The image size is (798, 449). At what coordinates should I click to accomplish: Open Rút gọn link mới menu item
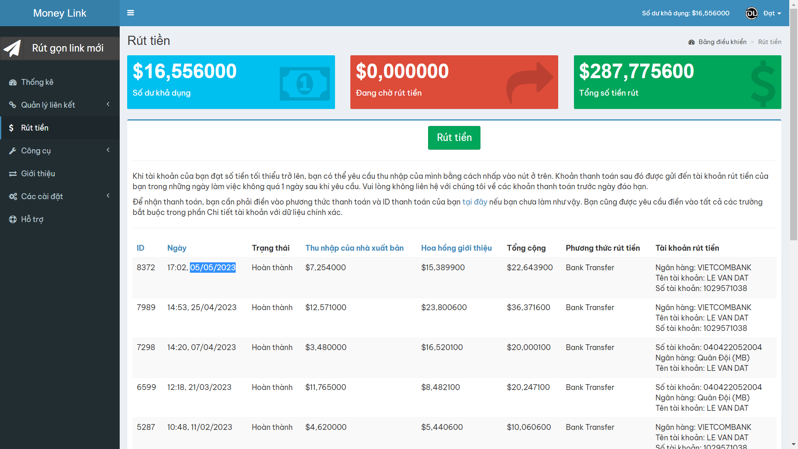pos(68,48)
